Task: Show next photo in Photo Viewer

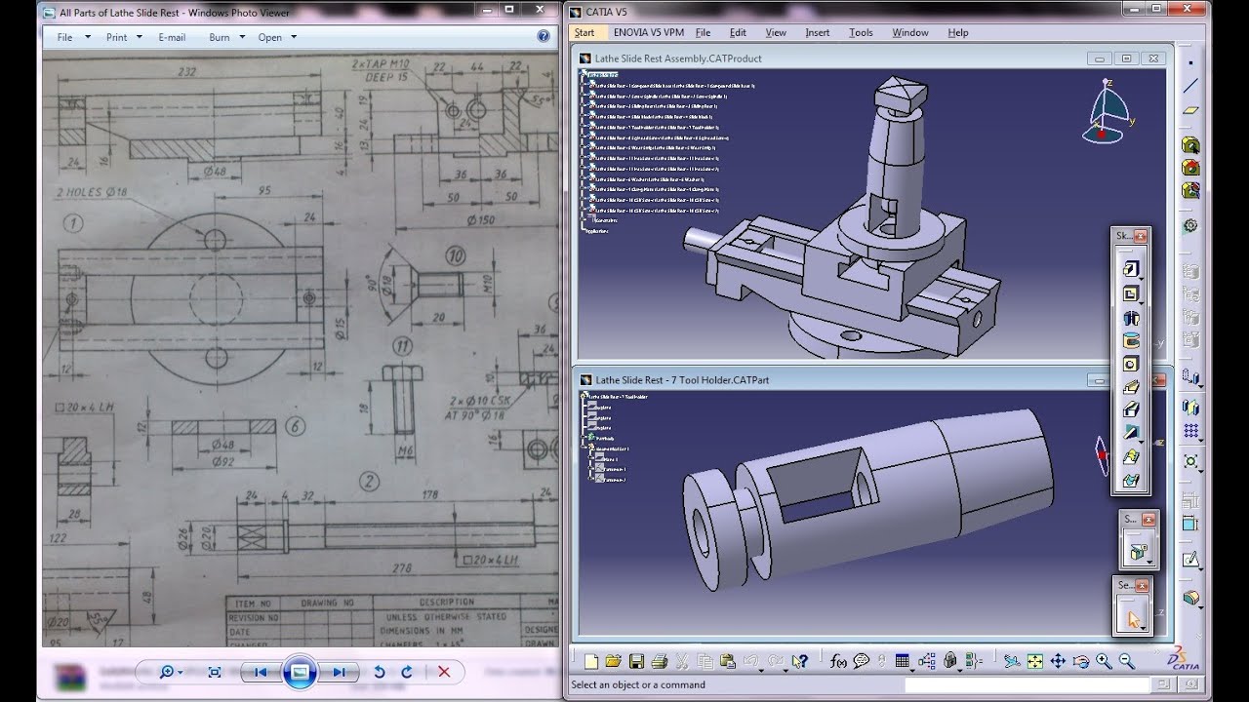Action: [338, 672]
